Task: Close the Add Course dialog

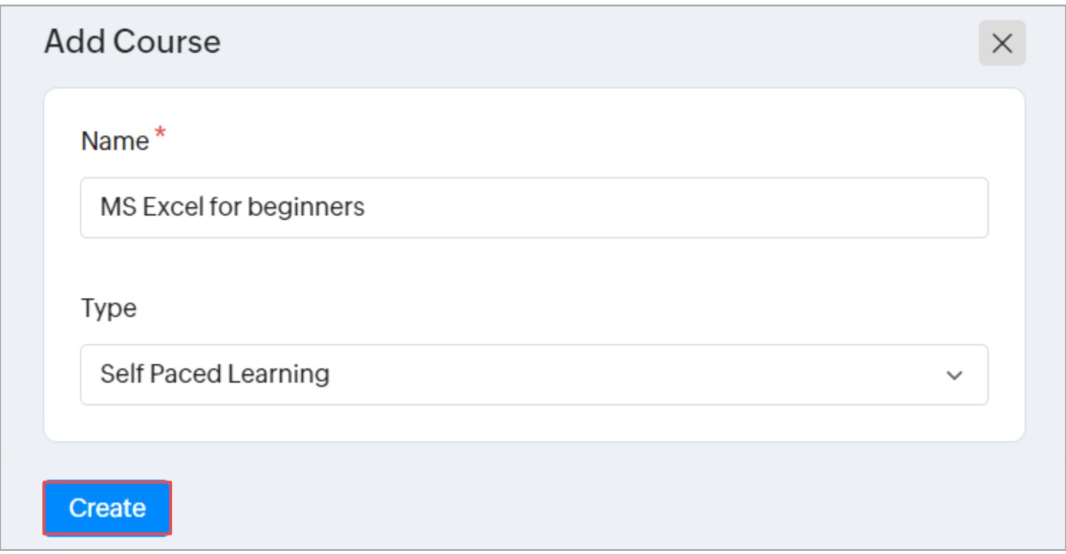Action: tap(1002, 44)
